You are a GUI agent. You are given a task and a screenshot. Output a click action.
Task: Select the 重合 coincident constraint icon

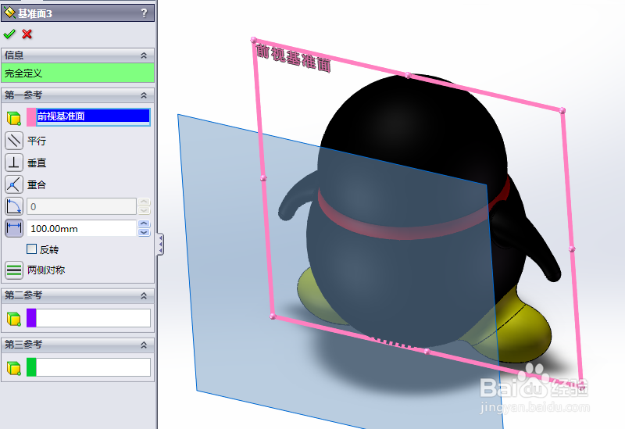14,184
